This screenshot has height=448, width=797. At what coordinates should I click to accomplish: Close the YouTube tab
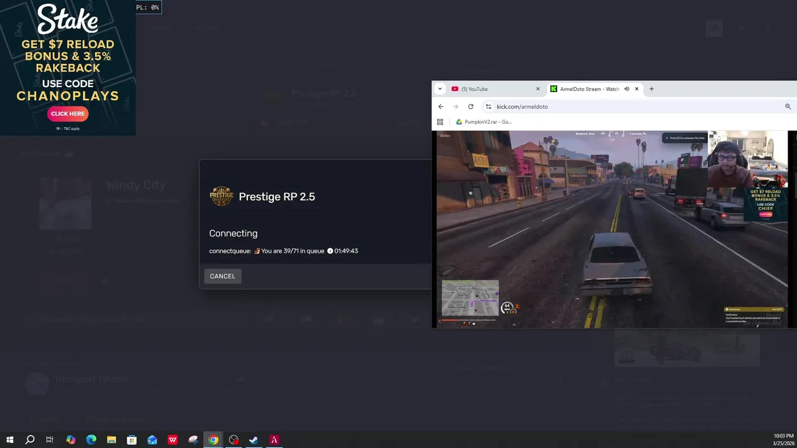[538, 89]
